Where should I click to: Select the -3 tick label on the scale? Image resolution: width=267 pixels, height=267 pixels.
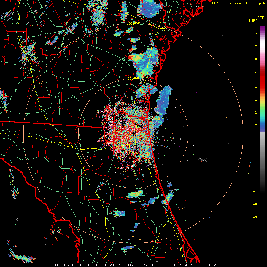click(x=255, y=165)
